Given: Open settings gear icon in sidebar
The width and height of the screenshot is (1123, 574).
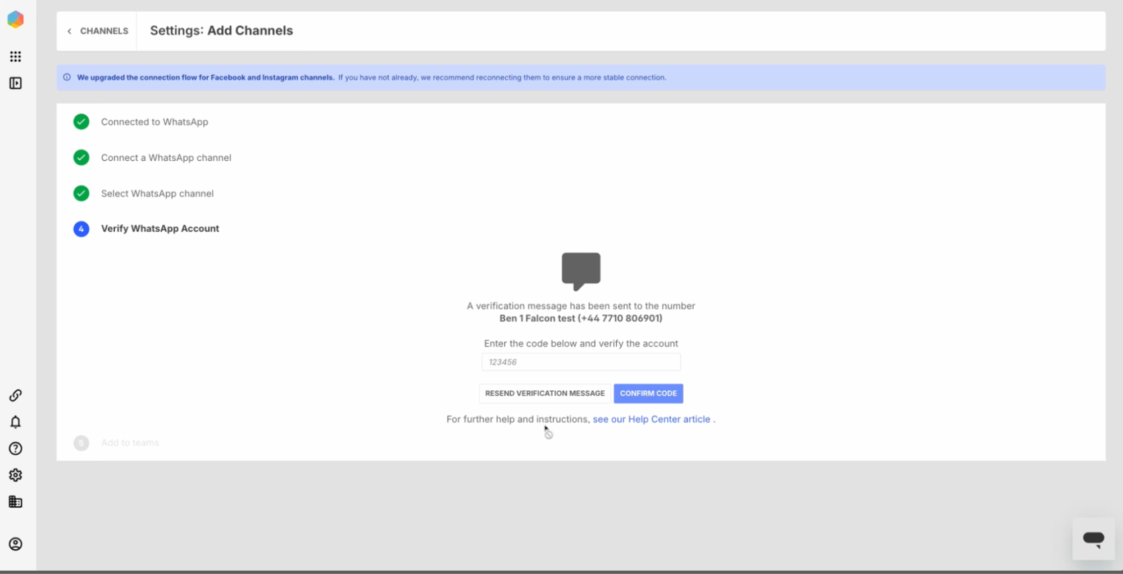Looking at the screenshot, I should 16,475.
